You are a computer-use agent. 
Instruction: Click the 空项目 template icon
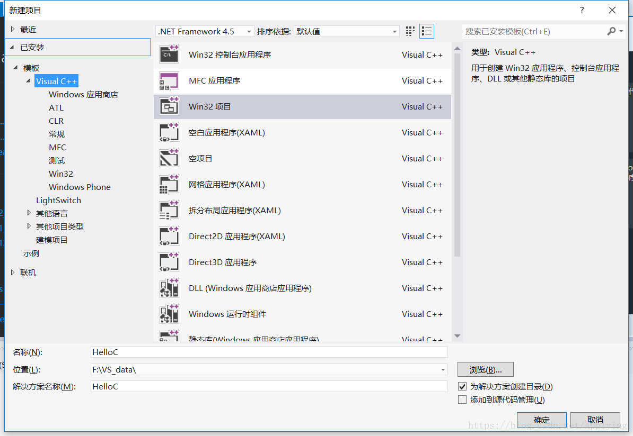pyautogui.click(x=169, y=158)
